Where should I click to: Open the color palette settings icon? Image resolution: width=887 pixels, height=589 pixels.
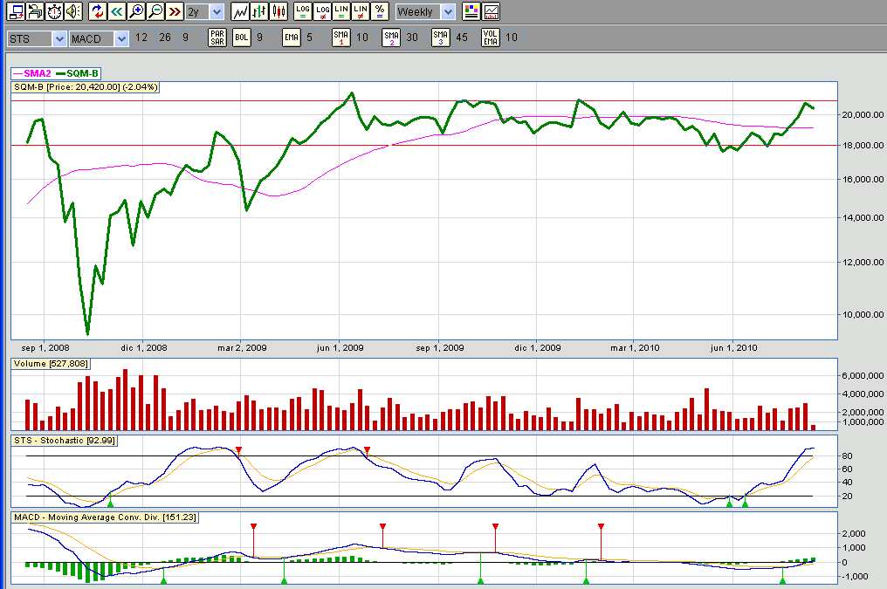[471, 12]
